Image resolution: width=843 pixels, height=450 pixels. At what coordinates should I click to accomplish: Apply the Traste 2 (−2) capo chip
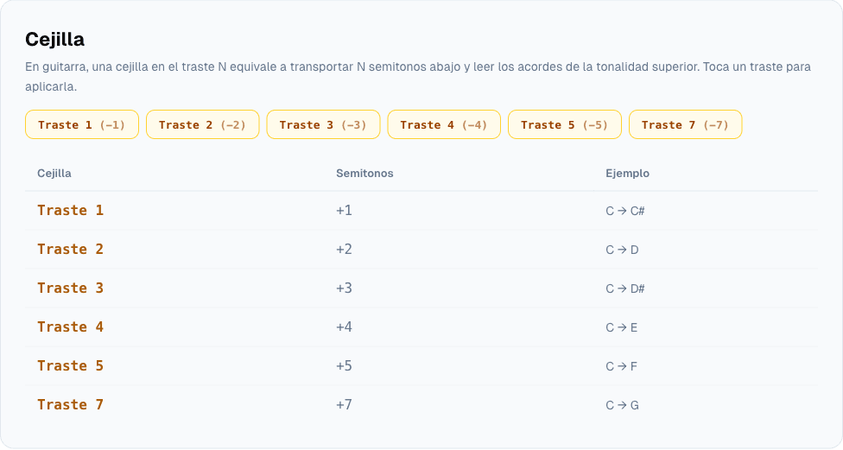[203, 124]
